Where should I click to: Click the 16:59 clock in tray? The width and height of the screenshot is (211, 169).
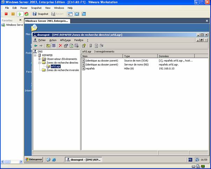tap(204, 160)
